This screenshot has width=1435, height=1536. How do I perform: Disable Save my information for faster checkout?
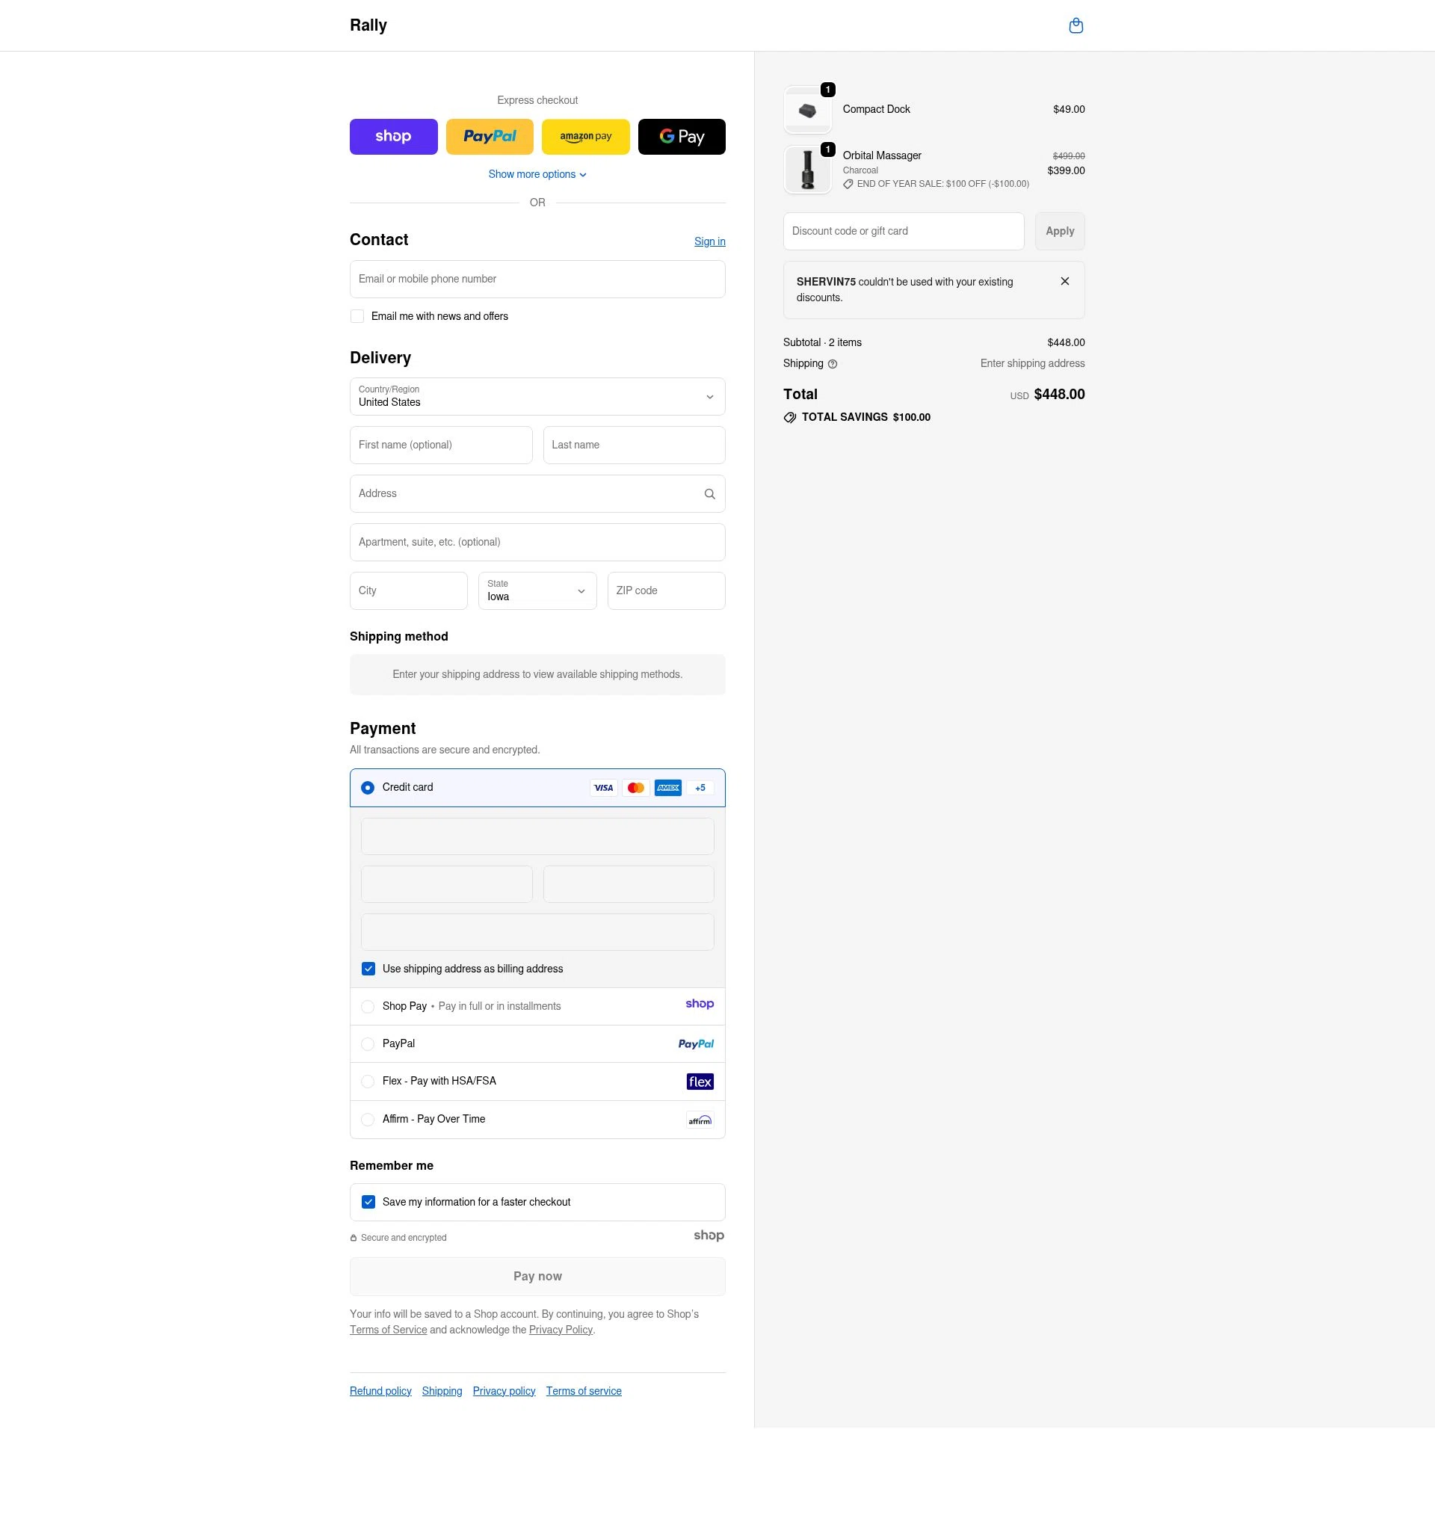tap(368, 1201)
